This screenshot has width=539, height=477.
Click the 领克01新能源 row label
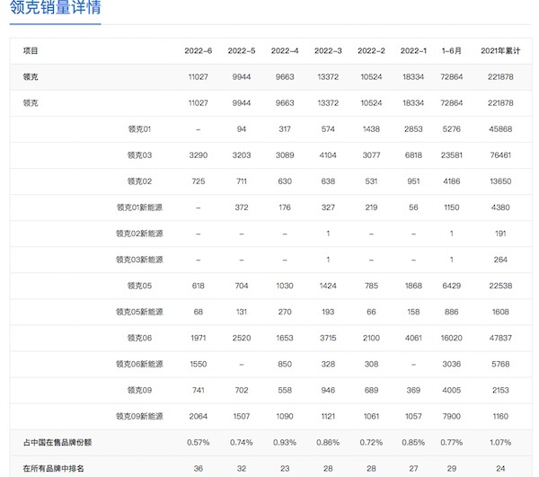click(139, 208)
